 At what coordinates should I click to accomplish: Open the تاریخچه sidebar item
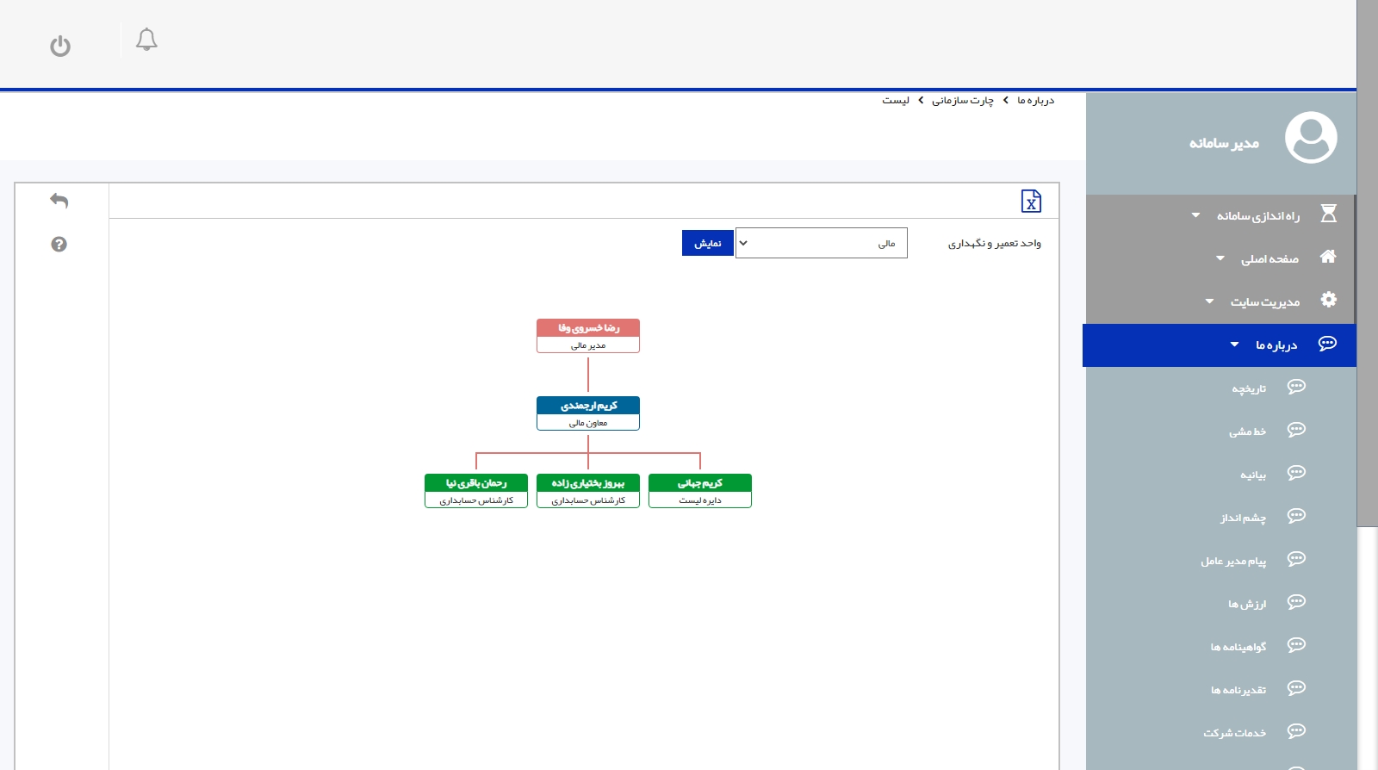(x=1248, y=388)
